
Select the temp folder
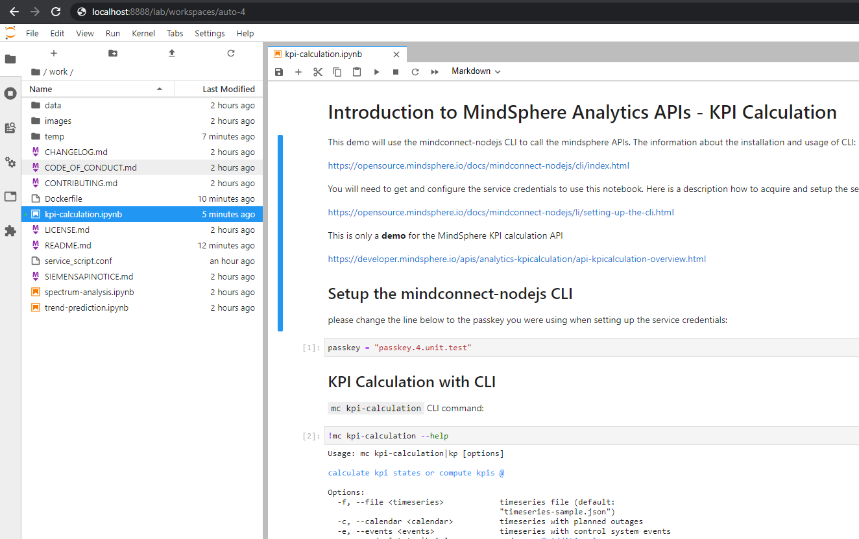[x=142, y=136]
